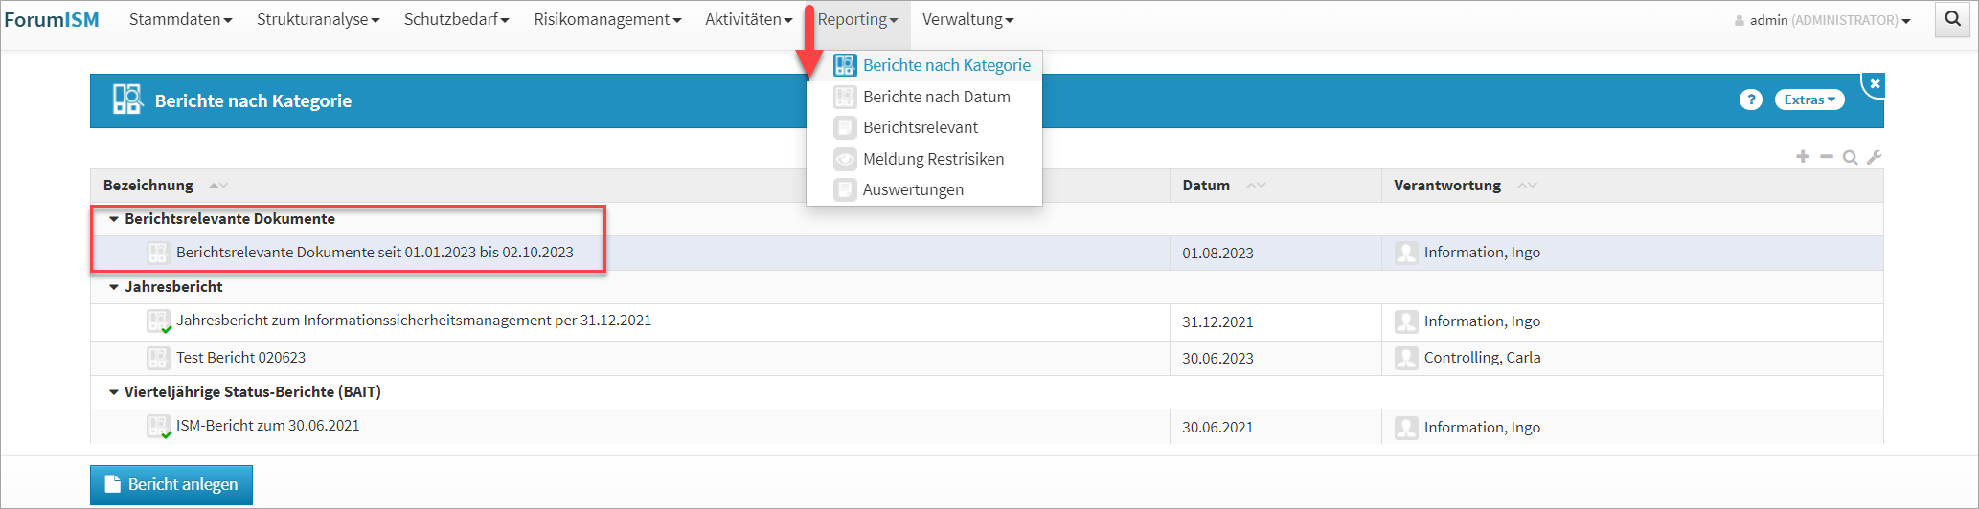The height and width of the screenshot is (509, 1979).
Task: Collapse the Jahresbericht group
Action: pos(114,287)
